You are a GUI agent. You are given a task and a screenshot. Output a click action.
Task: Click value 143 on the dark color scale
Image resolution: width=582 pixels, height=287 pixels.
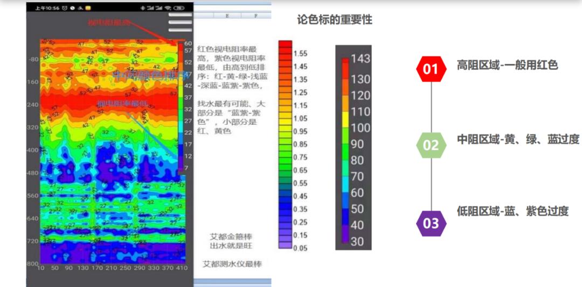click(x=361, y=59)
